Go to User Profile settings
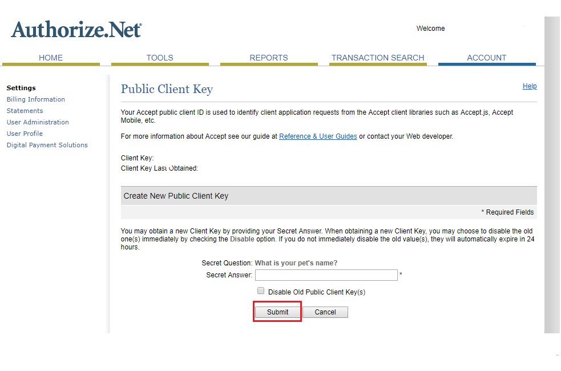561x371 pixels. pos(25,133)
